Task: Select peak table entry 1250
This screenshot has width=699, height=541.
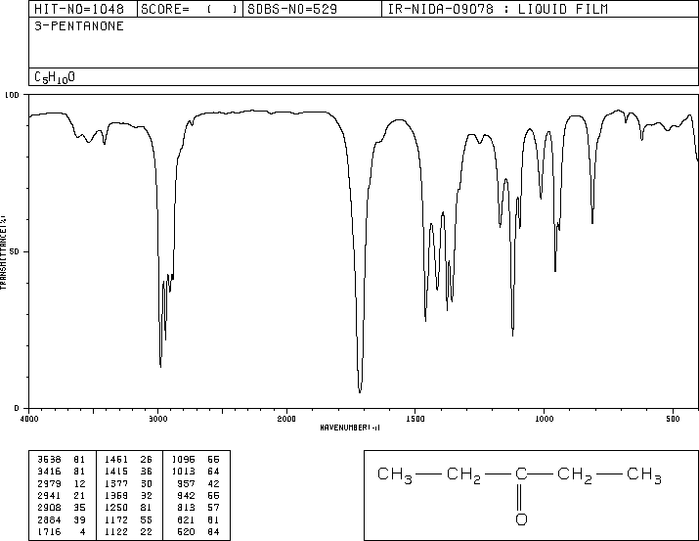Action: coord(116,508)
